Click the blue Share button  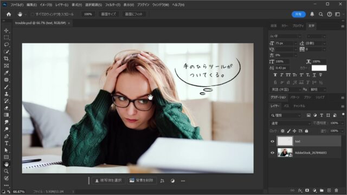(x=299, y=14)
